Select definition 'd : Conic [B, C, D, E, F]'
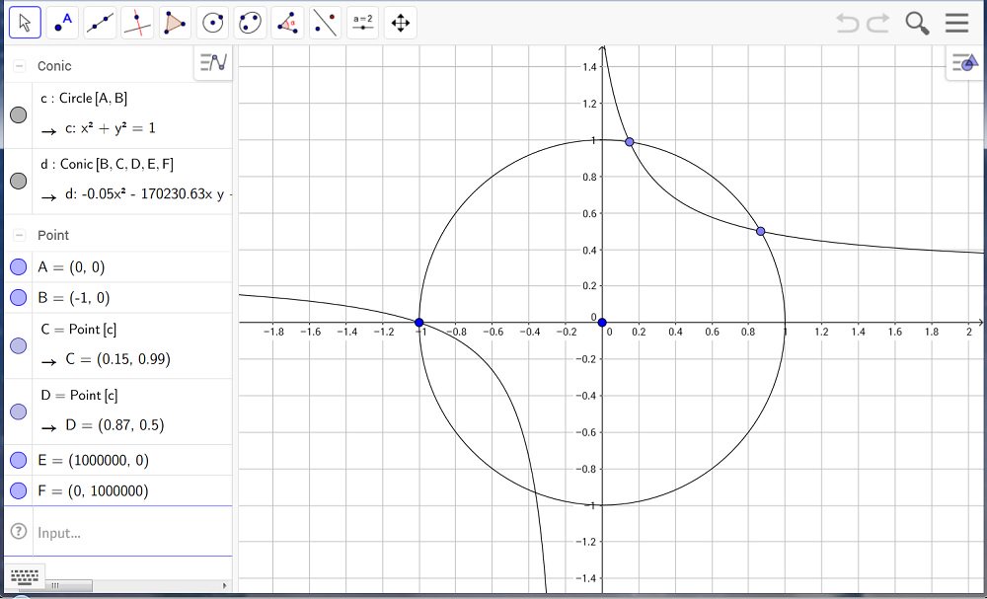Image resolution: width=987 pixels, height=599 pixels. pyautogui.click(x=107, y=164)
